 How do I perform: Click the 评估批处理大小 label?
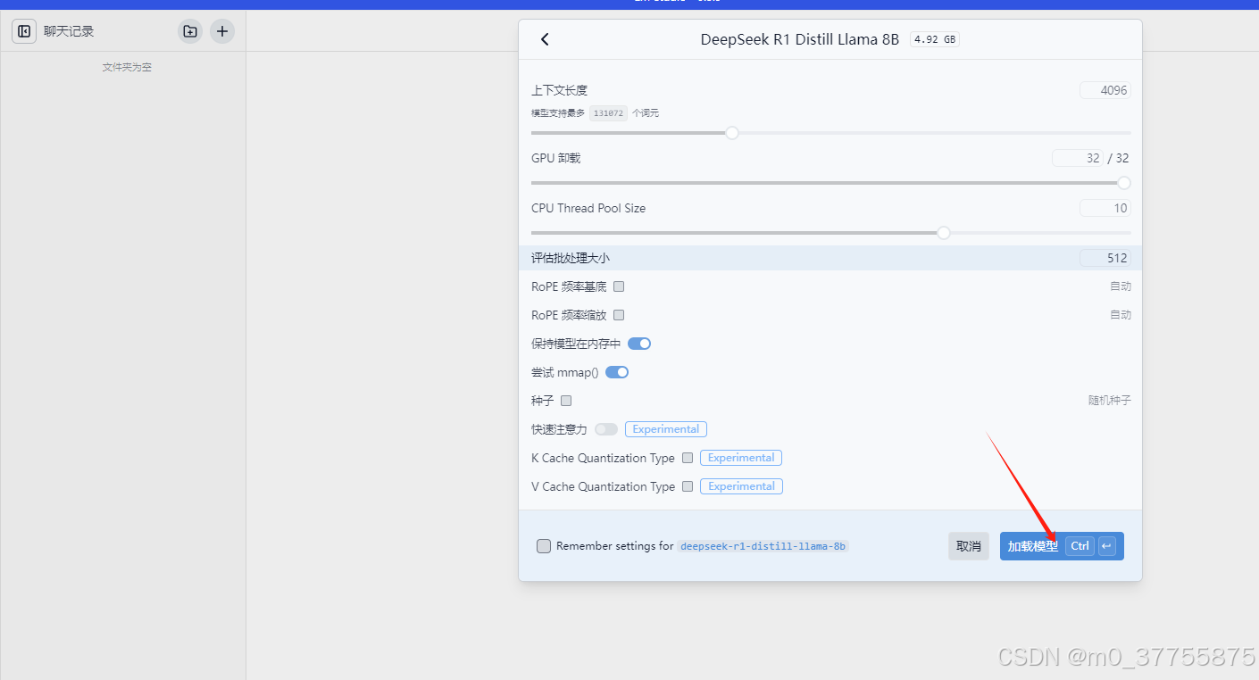(571, 258)
